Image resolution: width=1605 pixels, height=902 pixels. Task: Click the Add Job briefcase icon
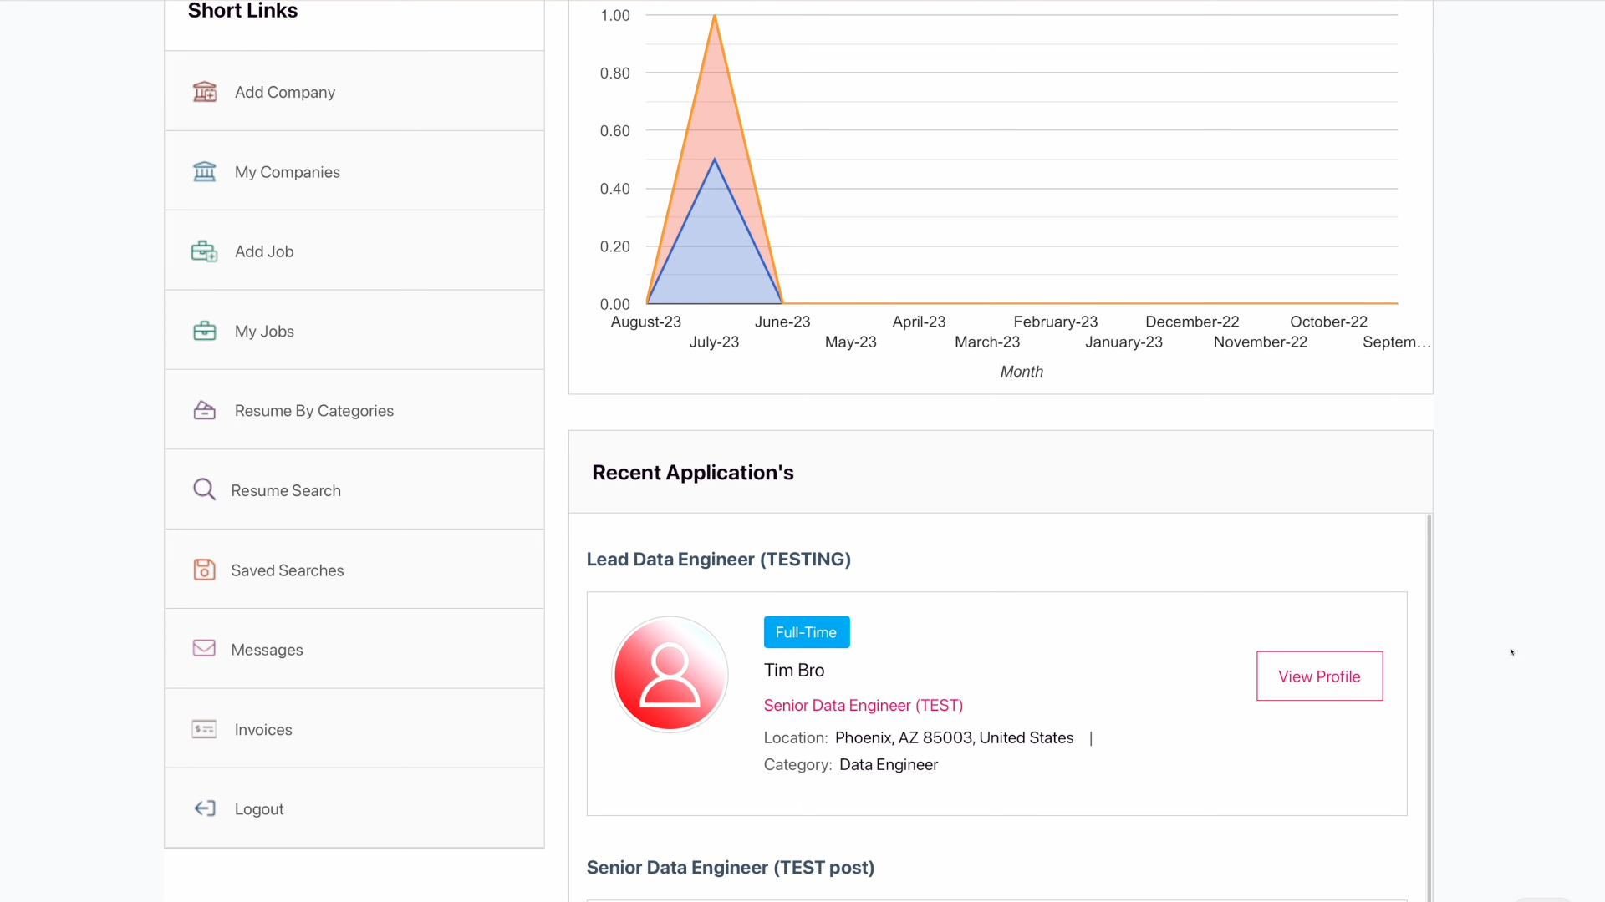coord(205,251)
